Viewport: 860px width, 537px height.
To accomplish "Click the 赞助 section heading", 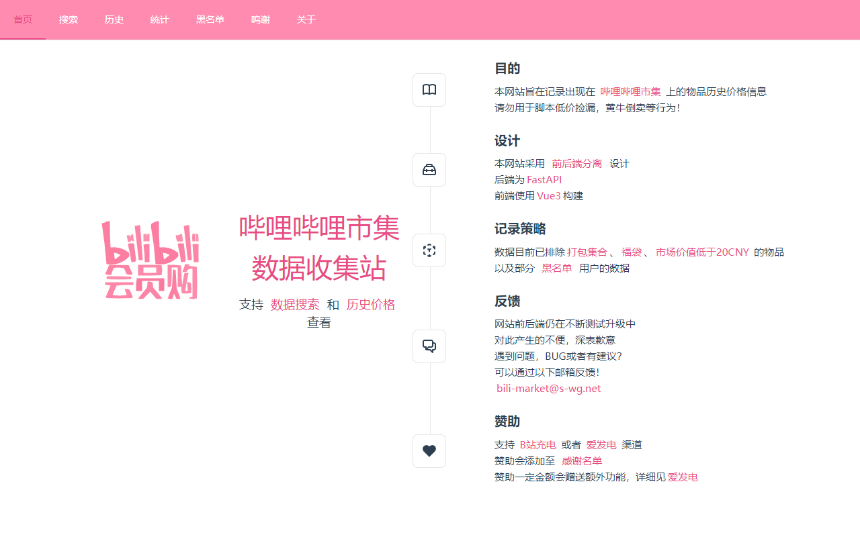I will [507, 422].
